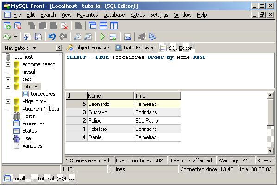Image resolution: width=277 pixels, height=185 pixels.
Task: Switch to the Data Browser tab
Action: (135, 48)
